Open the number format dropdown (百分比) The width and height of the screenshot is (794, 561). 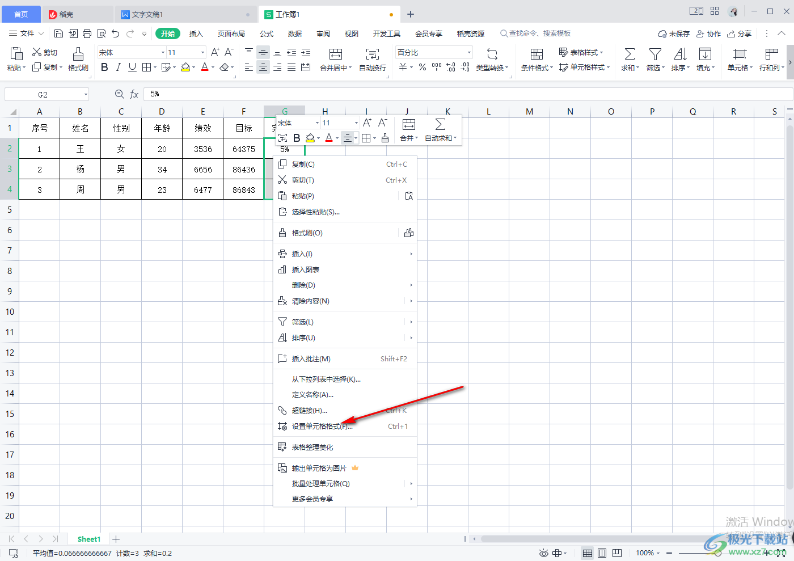coord(469,52)
